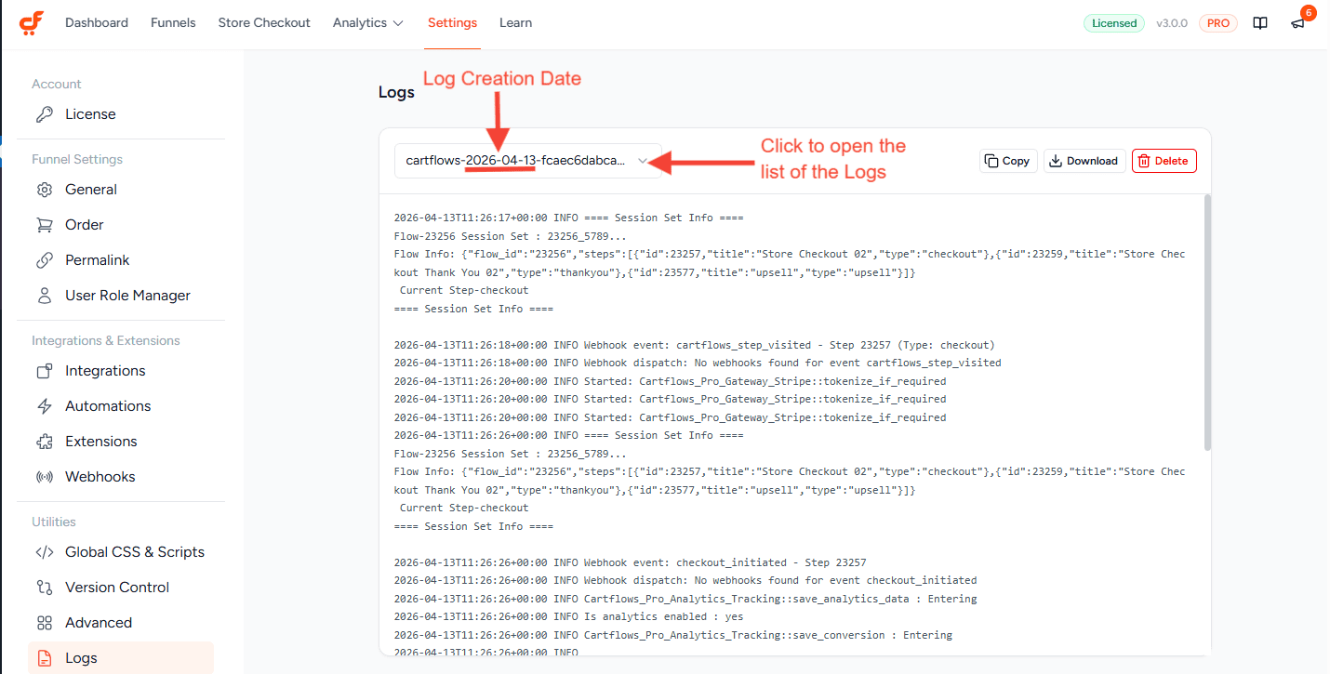The width and height of the screenshot is (1330, 674).
Task: Click the PRO badge
Action: coord(1218,23)
